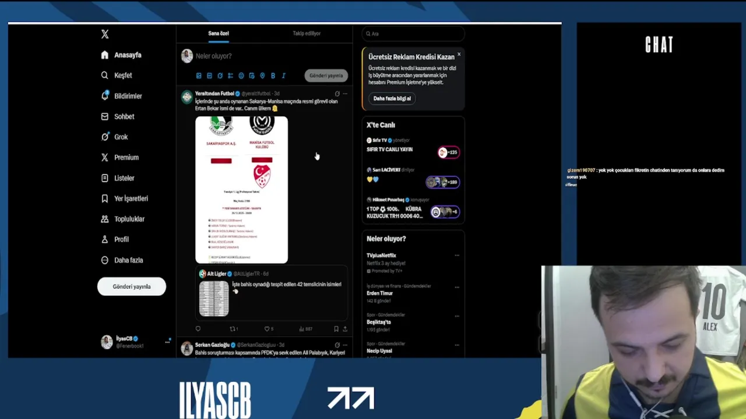Add media with the image icon
Viewport: 746px width, 419px height.
click(199, 76)
